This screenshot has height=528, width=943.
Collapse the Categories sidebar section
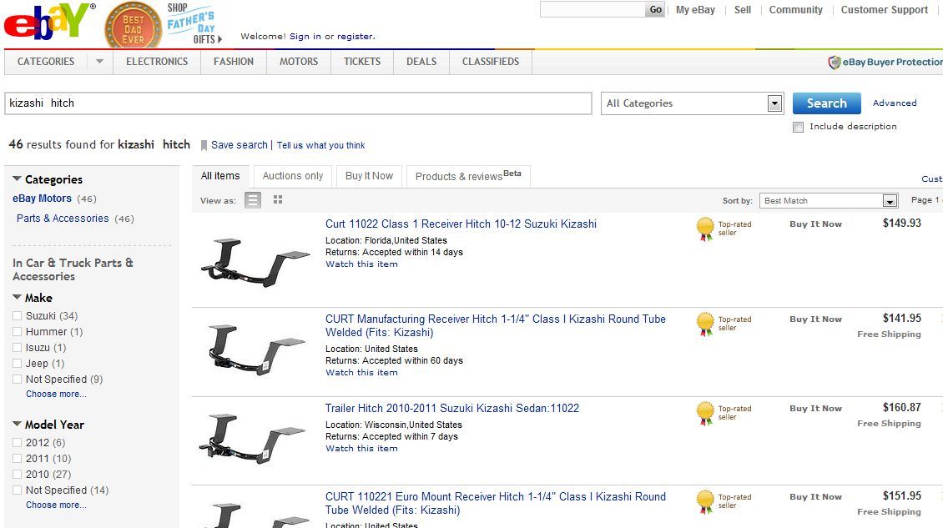[17, 179]
